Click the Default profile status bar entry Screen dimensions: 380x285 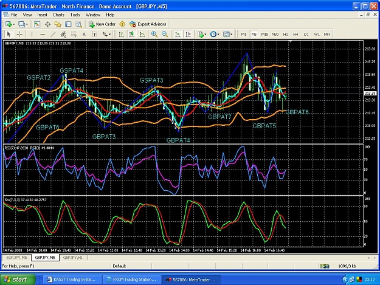tap(119, 266)
